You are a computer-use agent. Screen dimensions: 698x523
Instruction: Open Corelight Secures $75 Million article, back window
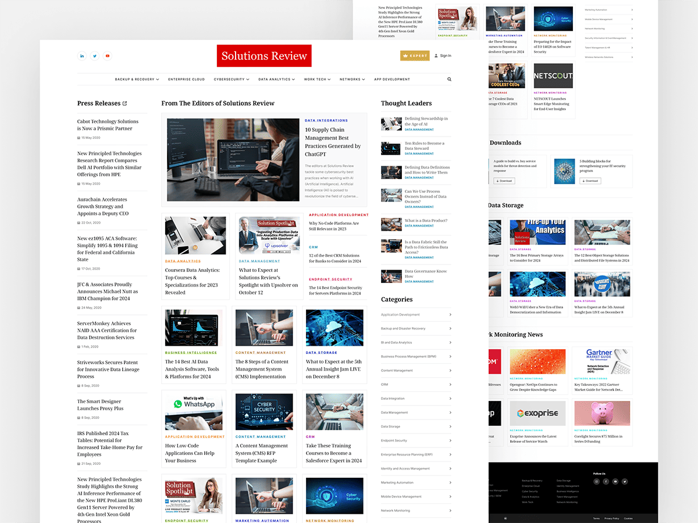click(599, 439)
